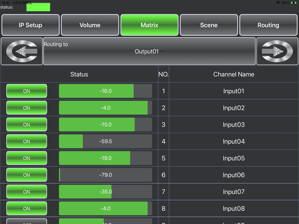The height and width of the screenshot is (224, 299).
Task: Open the Scene tab
Action: click(209, 25)
